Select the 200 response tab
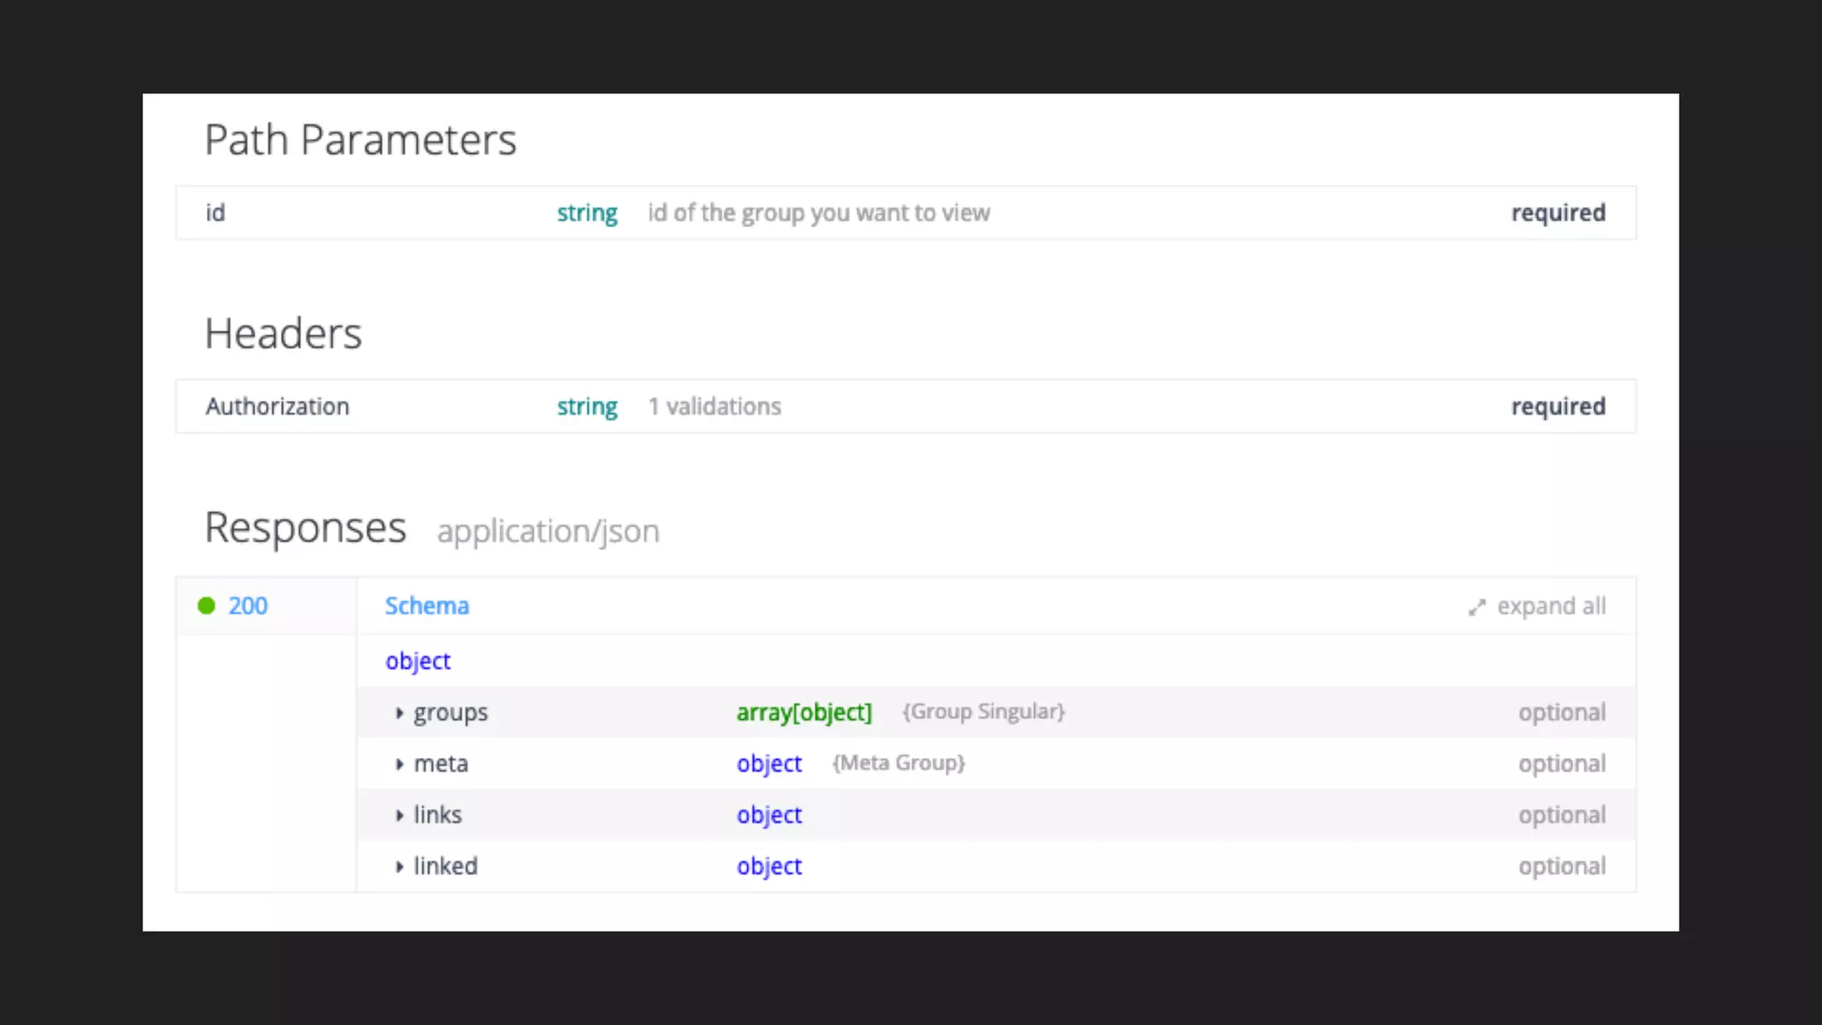The image size is (1822, 1025). click(247, 606)
